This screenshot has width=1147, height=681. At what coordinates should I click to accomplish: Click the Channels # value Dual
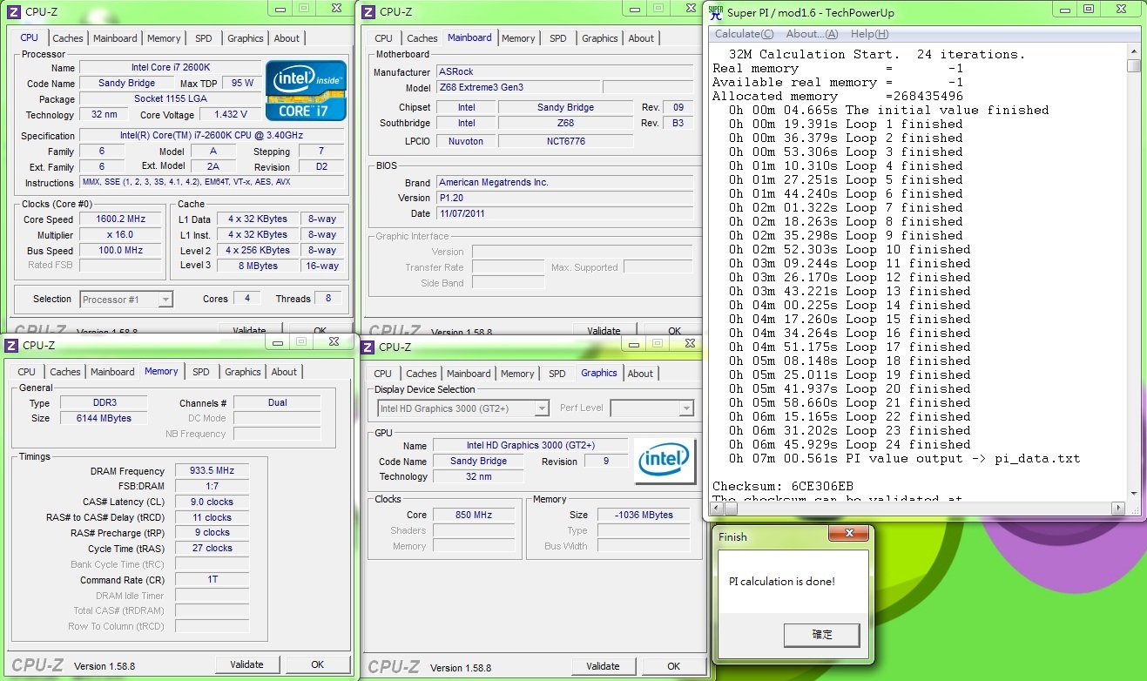277,403
